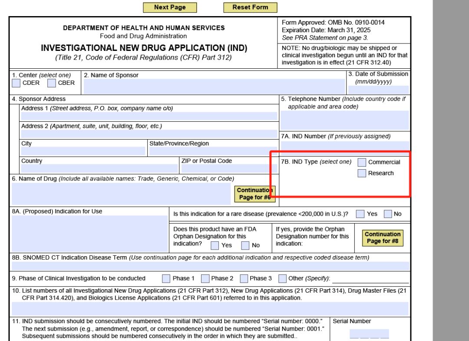This screenshot has width=469, height=341.
Task: Open Continuation Page for #8
Action: (382, 237)
